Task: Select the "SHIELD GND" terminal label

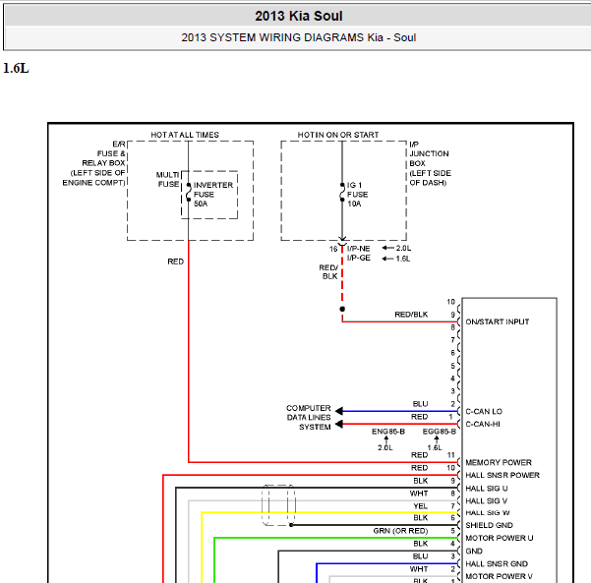Action: tap(489, 525)
